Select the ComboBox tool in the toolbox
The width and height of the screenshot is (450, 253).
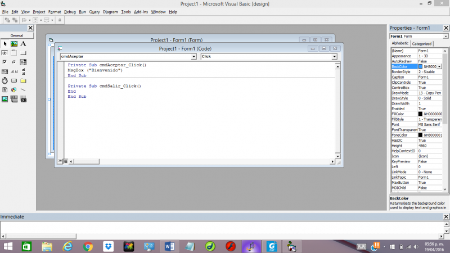click(23, 62)
